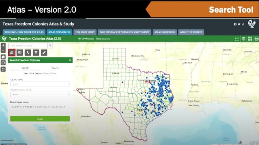
Task: Share via the Twitter icon
Action: pos(239,24)
